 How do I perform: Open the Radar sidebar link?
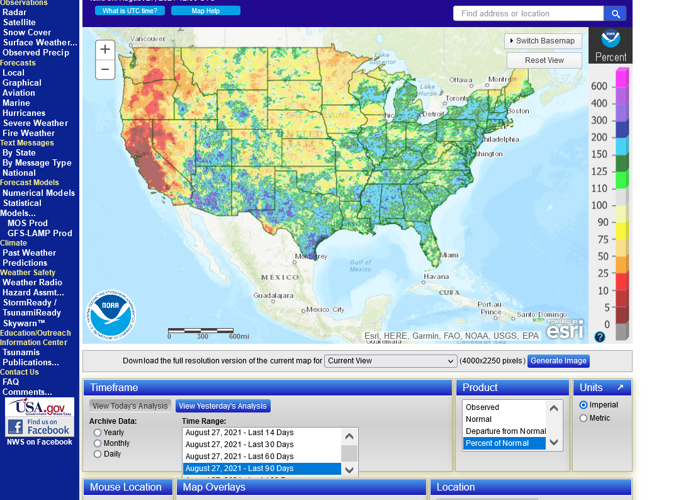click(14, 13)
